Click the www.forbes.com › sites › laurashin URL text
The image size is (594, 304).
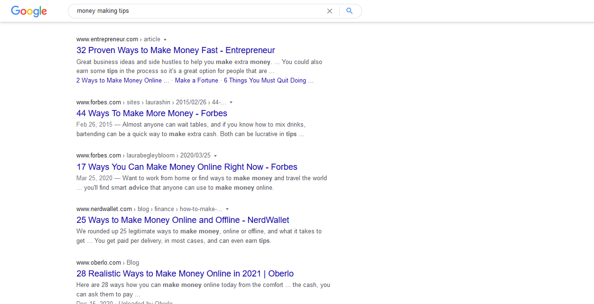[x=151, y=102]
